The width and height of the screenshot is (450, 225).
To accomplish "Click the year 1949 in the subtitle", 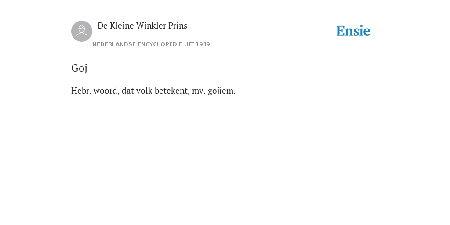I will tap(203, 44).
